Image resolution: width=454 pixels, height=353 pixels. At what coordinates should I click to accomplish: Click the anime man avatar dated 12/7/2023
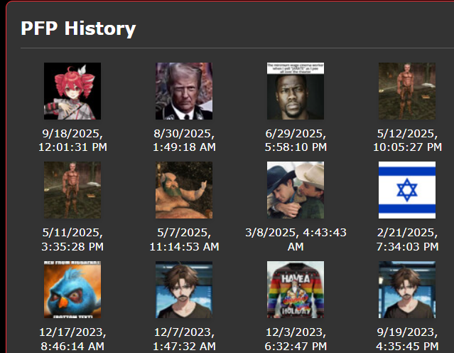pyautogui.click(x=184, y=290)
